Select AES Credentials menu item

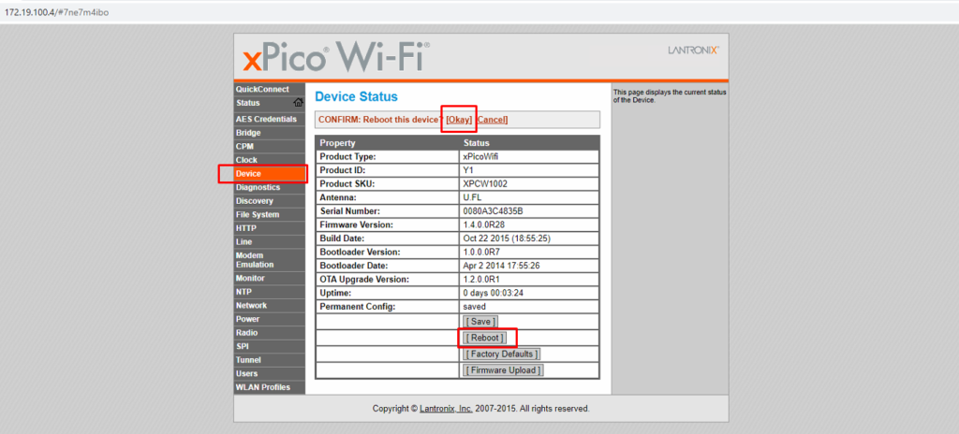click(266, 120)
